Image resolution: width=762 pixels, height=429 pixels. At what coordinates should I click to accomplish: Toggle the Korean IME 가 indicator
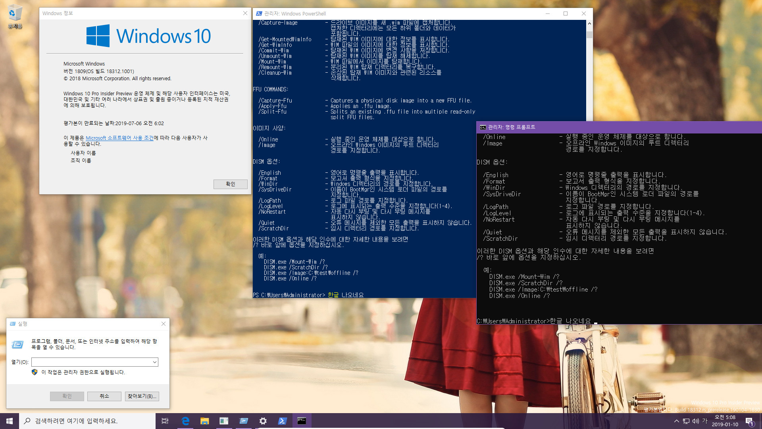(705, 421)
